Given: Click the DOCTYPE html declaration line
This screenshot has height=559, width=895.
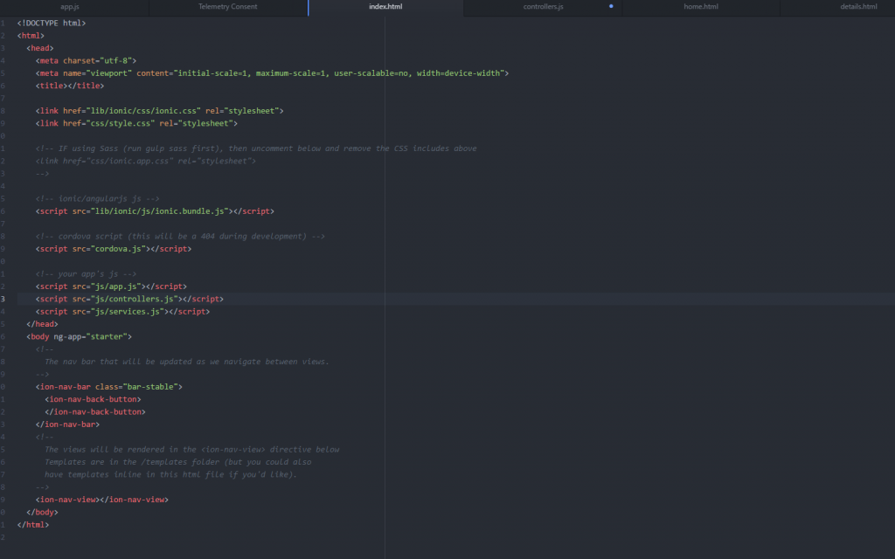Looking at the screenshot, I should (x=52, y=23).
